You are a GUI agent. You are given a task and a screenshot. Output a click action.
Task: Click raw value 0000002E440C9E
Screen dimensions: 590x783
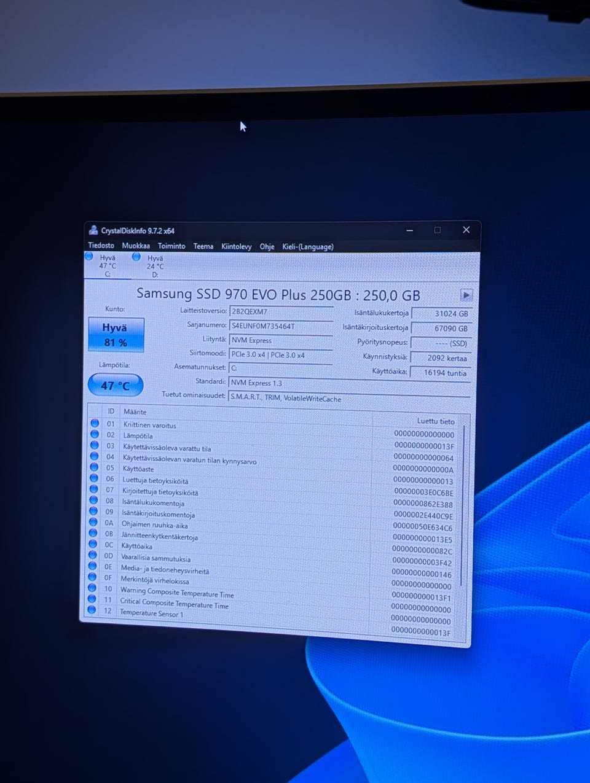pos(423,515)
